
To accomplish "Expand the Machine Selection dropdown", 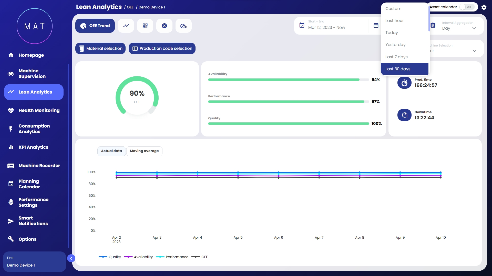I will point(474,51).
